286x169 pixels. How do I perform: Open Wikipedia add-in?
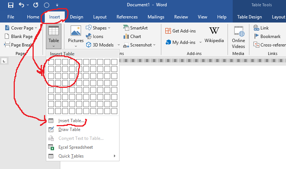(214, 34)
